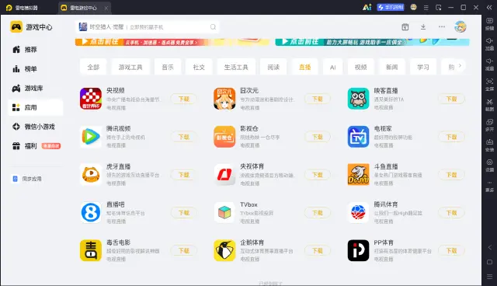Increase volume with the 加量 icon

tap(489, 44)
